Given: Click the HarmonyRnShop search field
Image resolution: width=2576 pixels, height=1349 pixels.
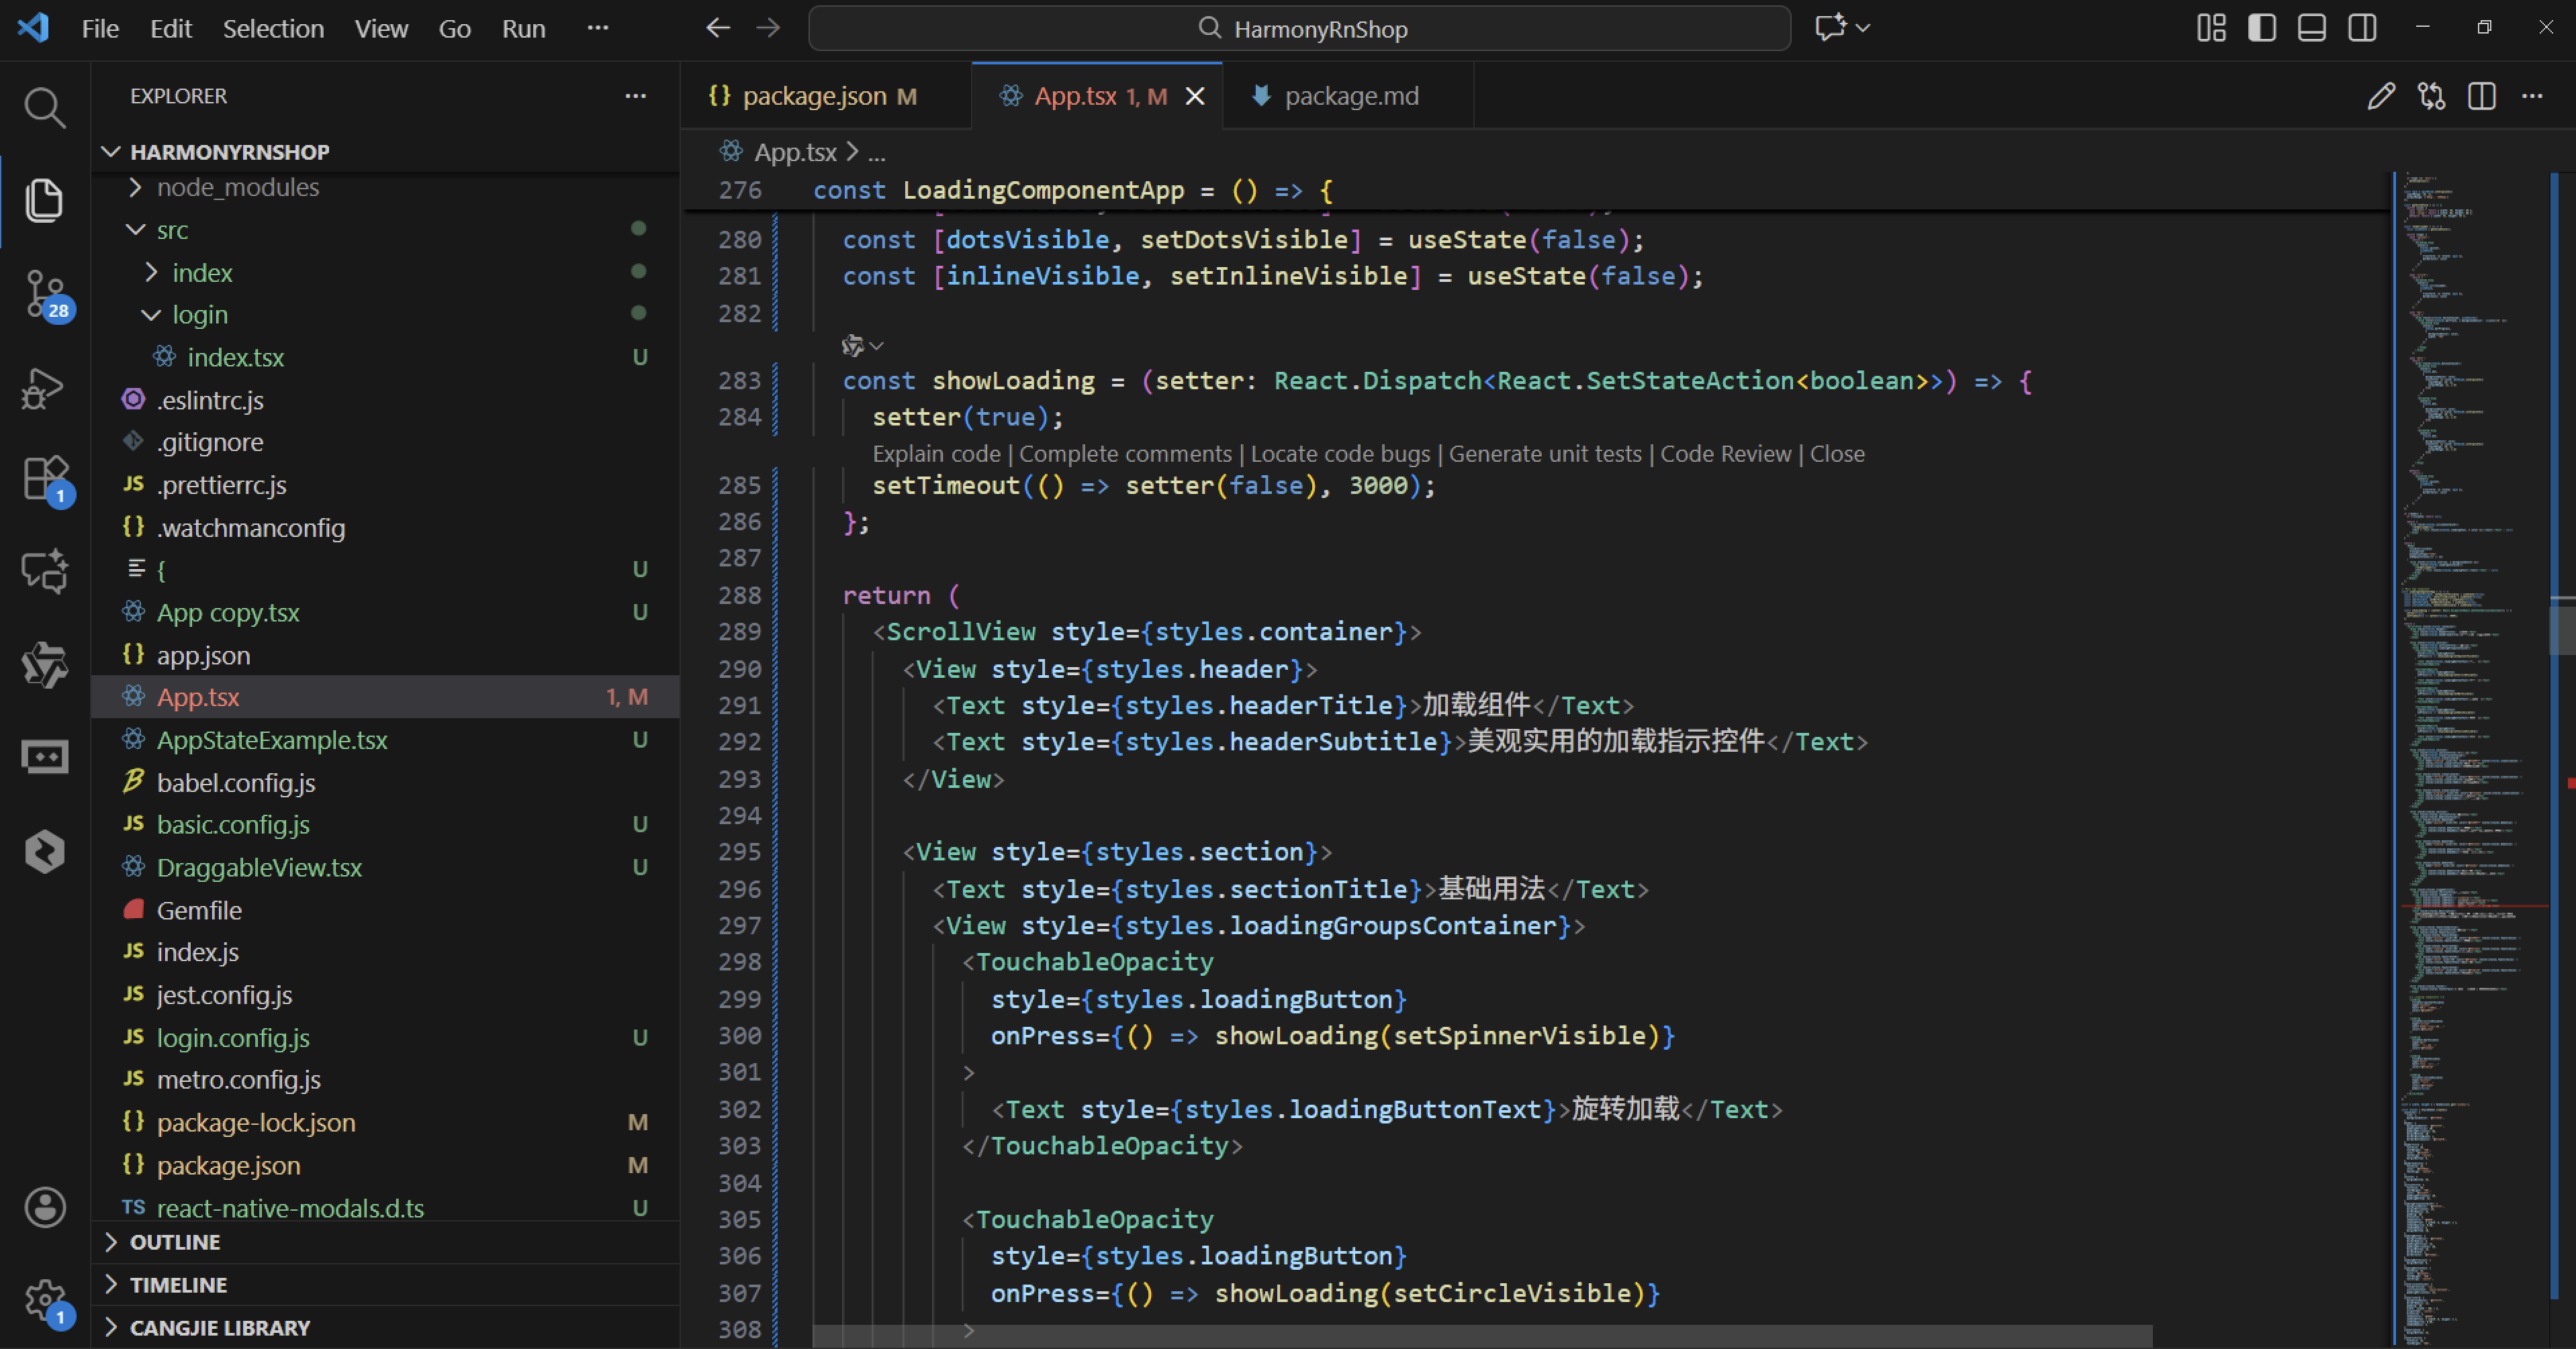Looking at the screenshot, I should click(1300, 28).
